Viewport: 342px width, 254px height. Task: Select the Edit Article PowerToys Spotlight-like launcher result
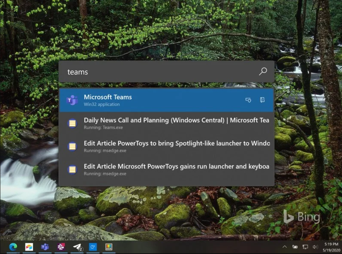point(166,147)
